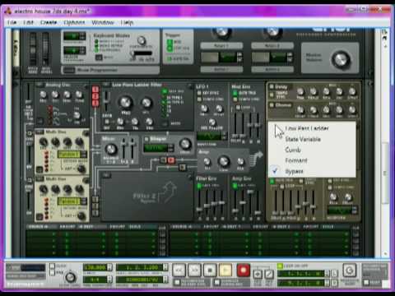Click the red record button in transport
Viewport: 395px width, 296px height.
243,271
